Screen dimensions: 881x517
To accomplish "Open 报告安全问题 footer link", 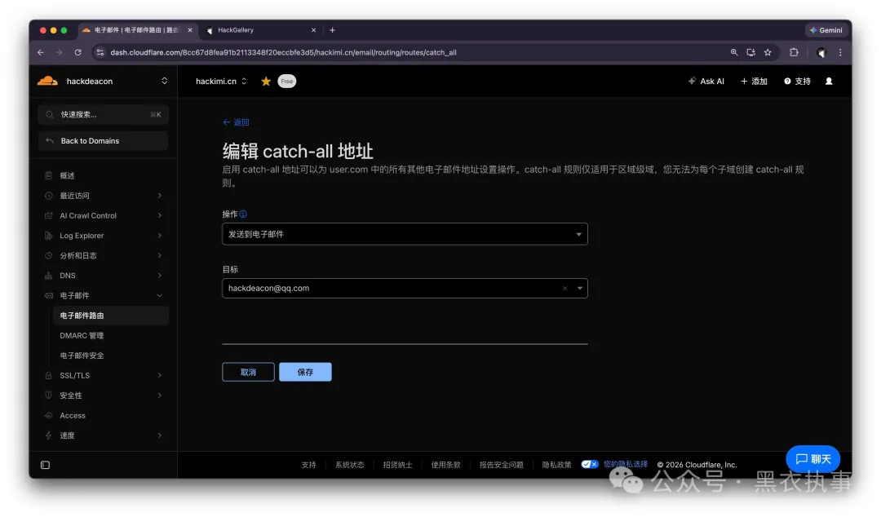I will [x=501, y=466].
